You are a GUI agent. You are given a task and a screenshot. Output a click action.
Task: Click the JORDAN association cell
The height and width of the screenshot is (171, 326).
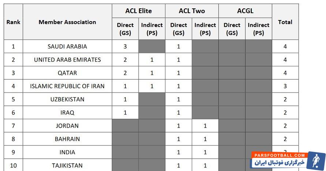coord(67,126)
